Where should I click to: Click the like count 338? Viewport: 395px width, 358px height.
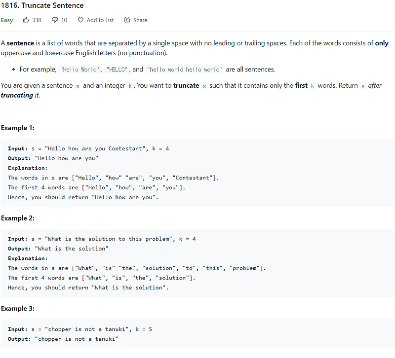tap(37, 20)
